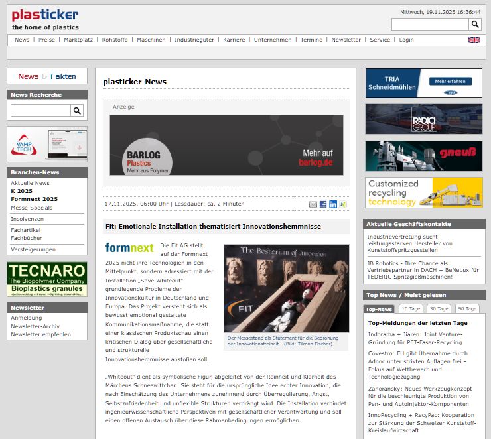This screenshot has height=439, width=491.
Task: Open Indorama + Jiaren joint venture headline
Action: (x=415, y=338)
